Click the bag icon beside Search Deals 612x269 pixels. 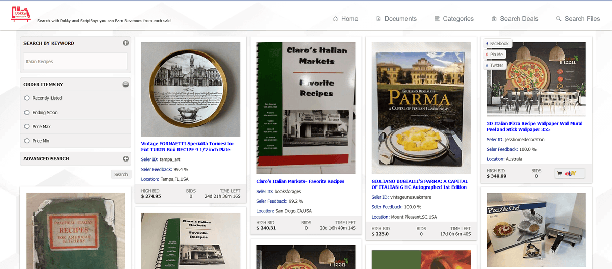pos(494,19)
